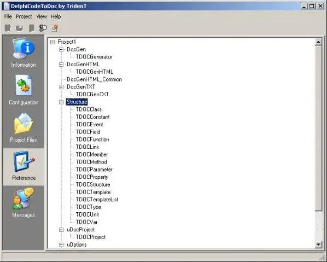Select TDOCType in the tree
The image size is (327, 262).
pos(89,207)
